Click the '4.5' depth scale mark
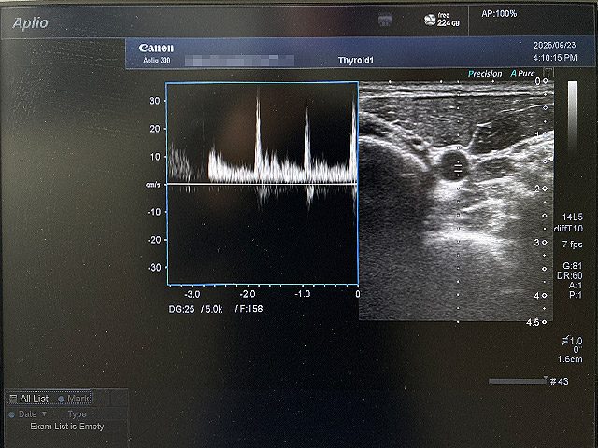Screen dimensions: 598x448 (533, 322)
